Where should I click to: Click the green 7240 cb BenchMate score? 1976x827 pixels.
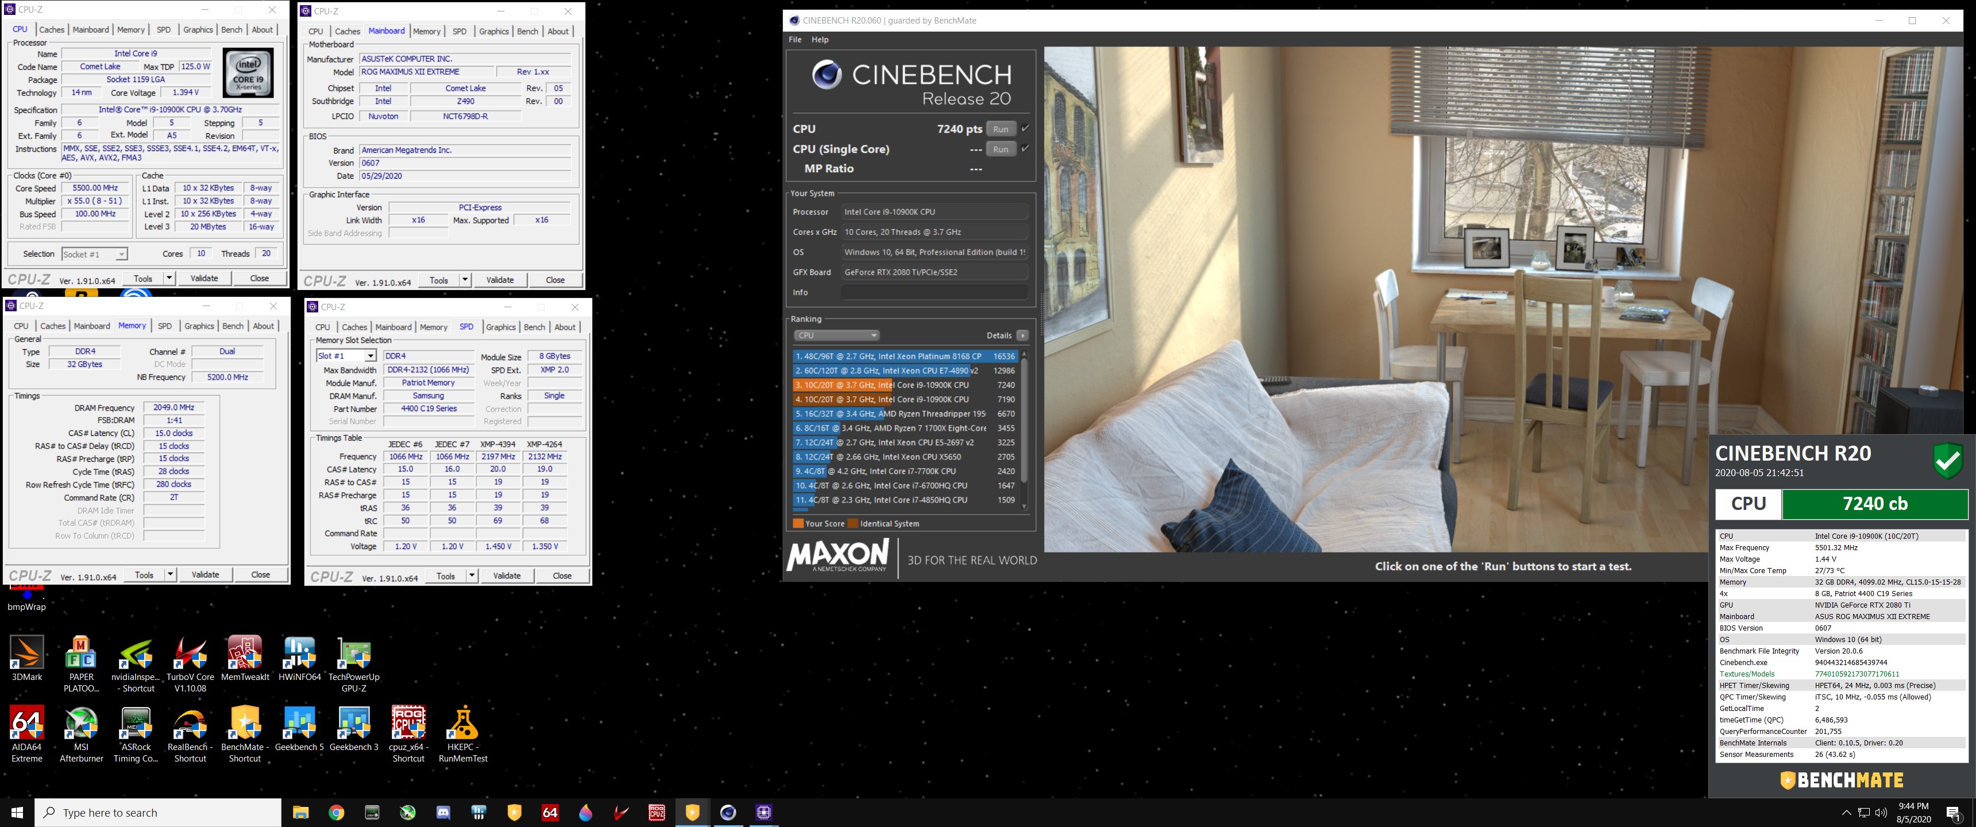point(1875,503)
